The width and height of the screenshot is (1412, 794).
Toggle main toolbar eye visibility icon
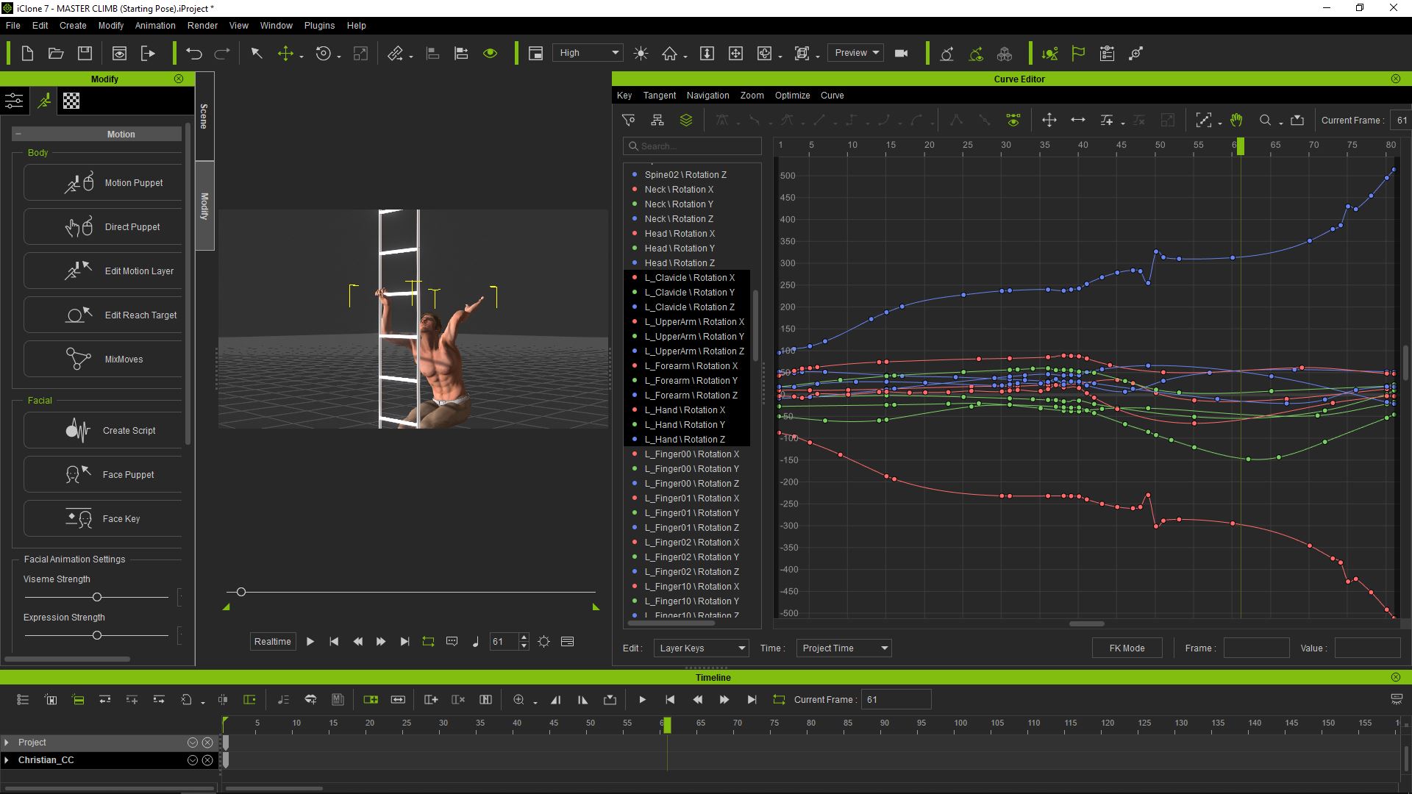point(491,53)
